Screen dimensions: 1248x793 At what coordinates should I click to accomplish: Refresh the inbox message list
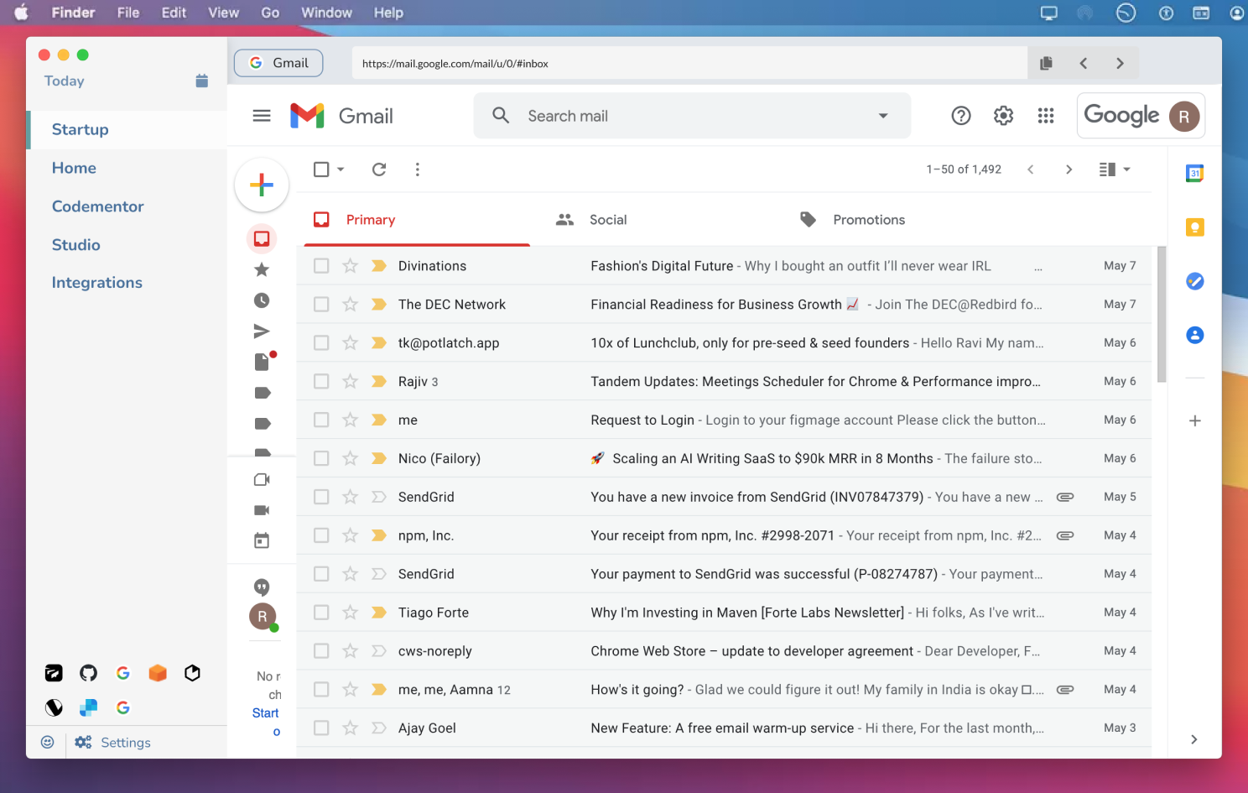(379, 170)
